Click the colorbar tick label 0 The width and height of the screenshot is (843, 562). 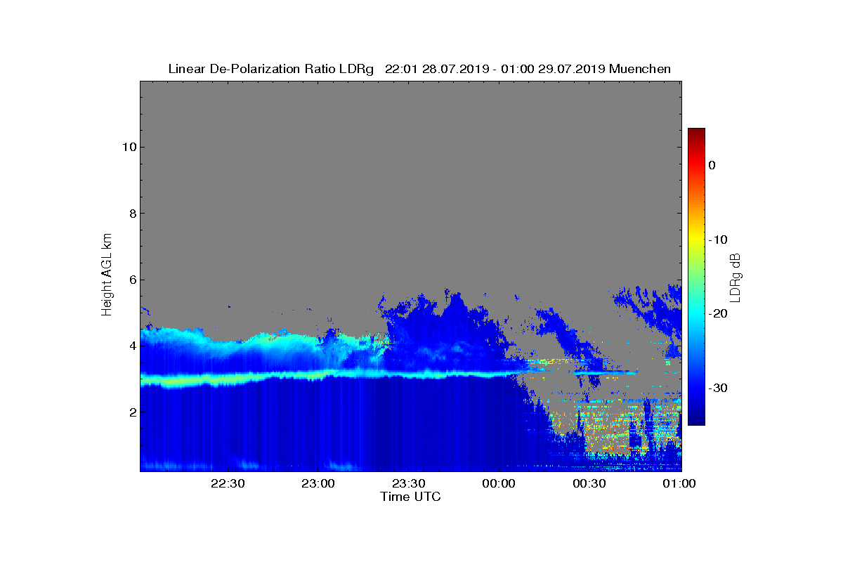click(x=712, y=165)
